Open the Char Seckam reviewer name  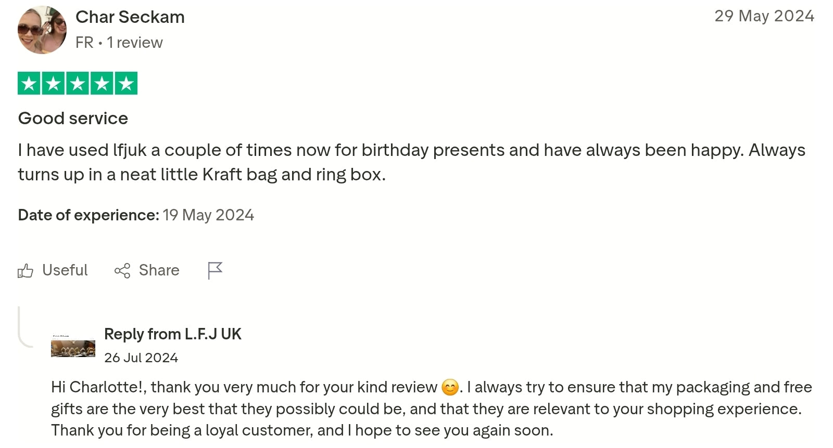[130, 17]
